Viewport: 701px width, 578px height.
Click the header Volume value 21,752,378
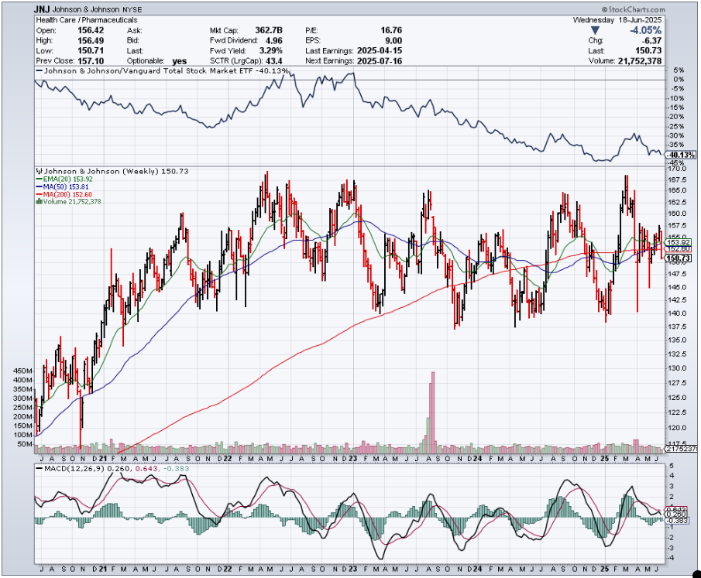640,61
